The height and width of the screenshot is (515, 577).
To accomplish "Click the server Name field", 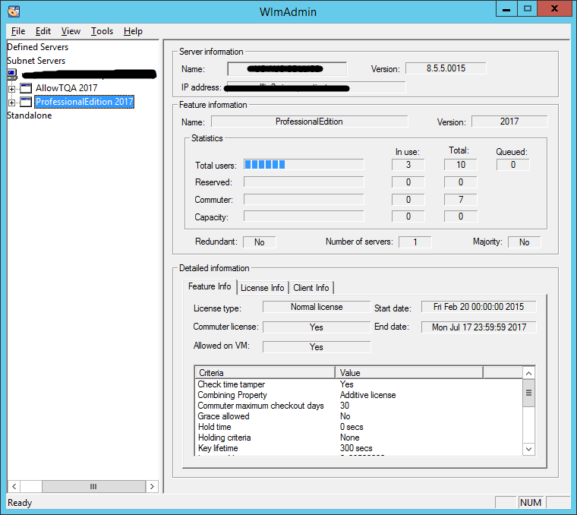I will (287, 69).
